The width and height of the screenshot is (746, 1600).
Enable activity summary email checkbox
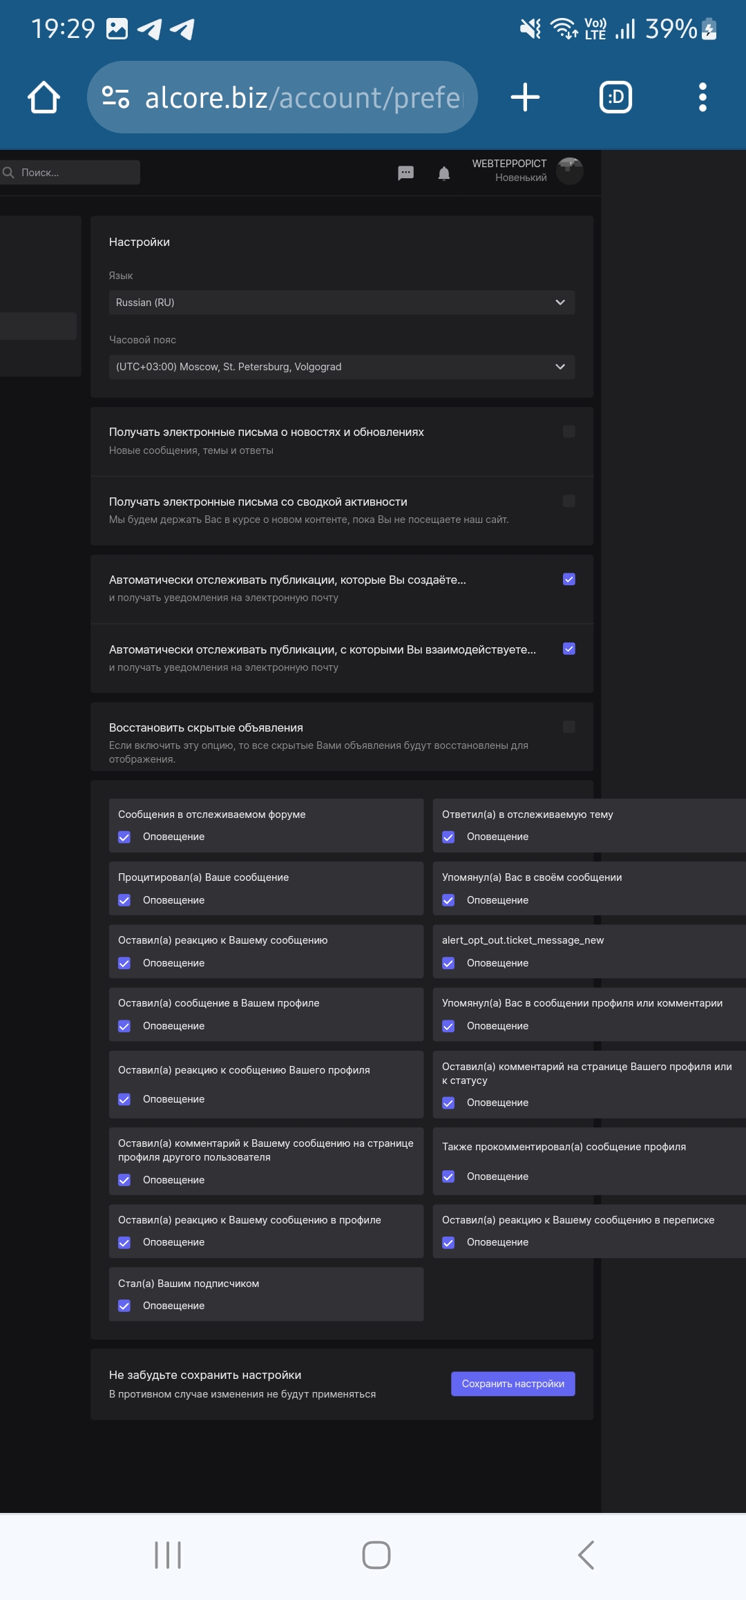(x=569, y=501)
